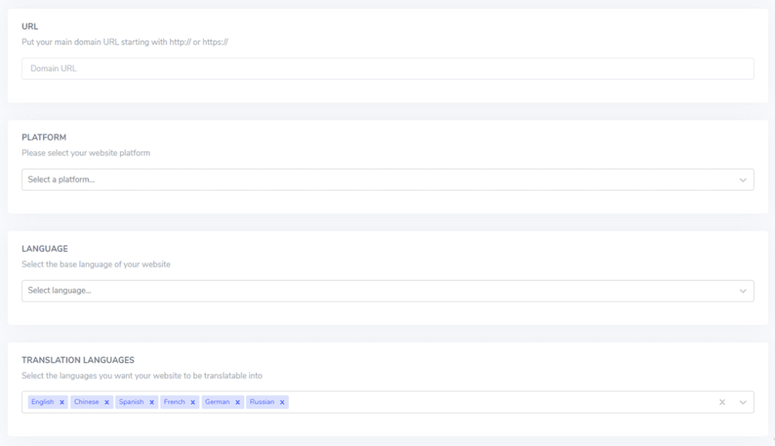Open the platform selection dropdown
Screen dimensions: 775x446
click(387, 179)
